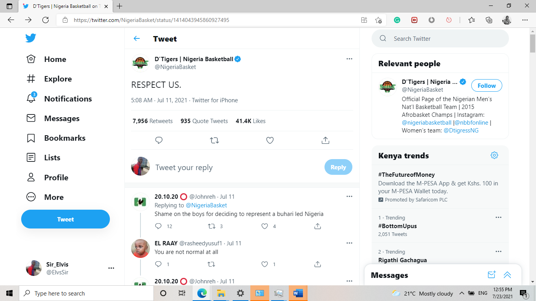Open options for Rigathi Gachagua trend
The width and height of the screenshot is (536, 301).
tap(498, 252)
